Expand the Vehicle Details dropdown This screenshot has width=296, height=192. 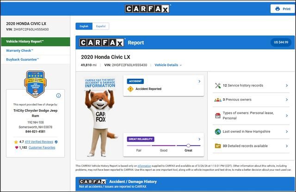click(168, 65)
